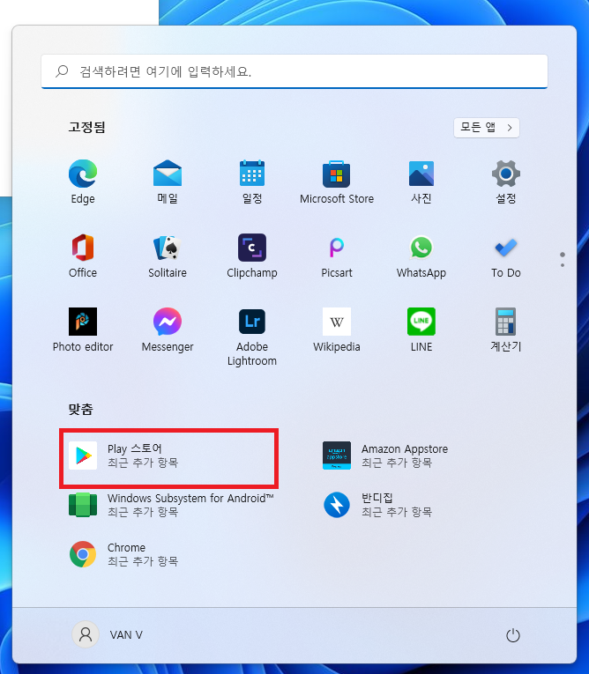589x674 pixels.
Task: Launch the Office app
Action: tap(83, 256)
